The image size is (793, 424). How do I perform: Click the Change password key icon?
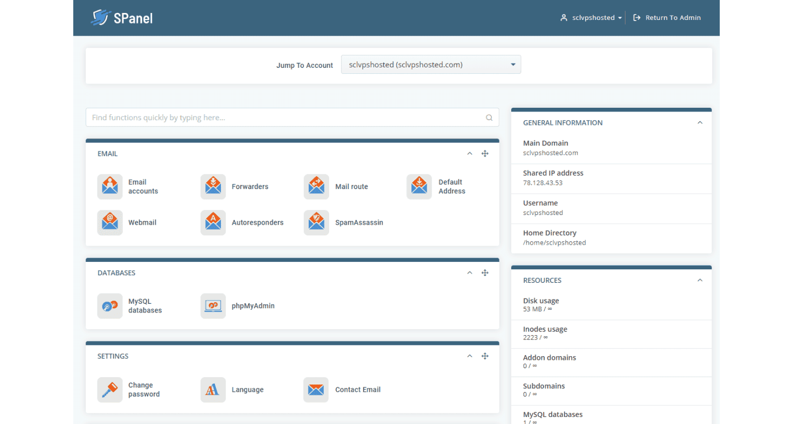pyautogui.click(x=110, y=390)
